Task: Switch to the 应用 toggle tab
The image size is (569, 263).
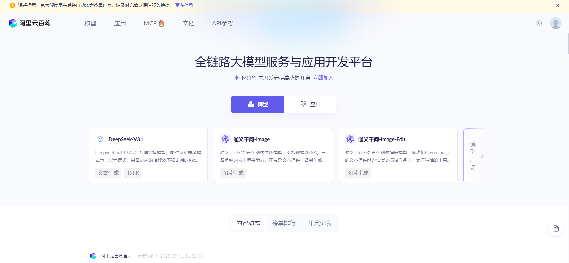Action: (310, 104)
